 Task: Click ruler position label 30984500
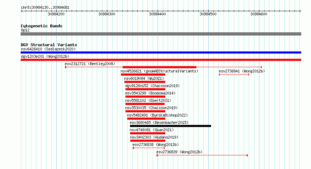point(208,14)
